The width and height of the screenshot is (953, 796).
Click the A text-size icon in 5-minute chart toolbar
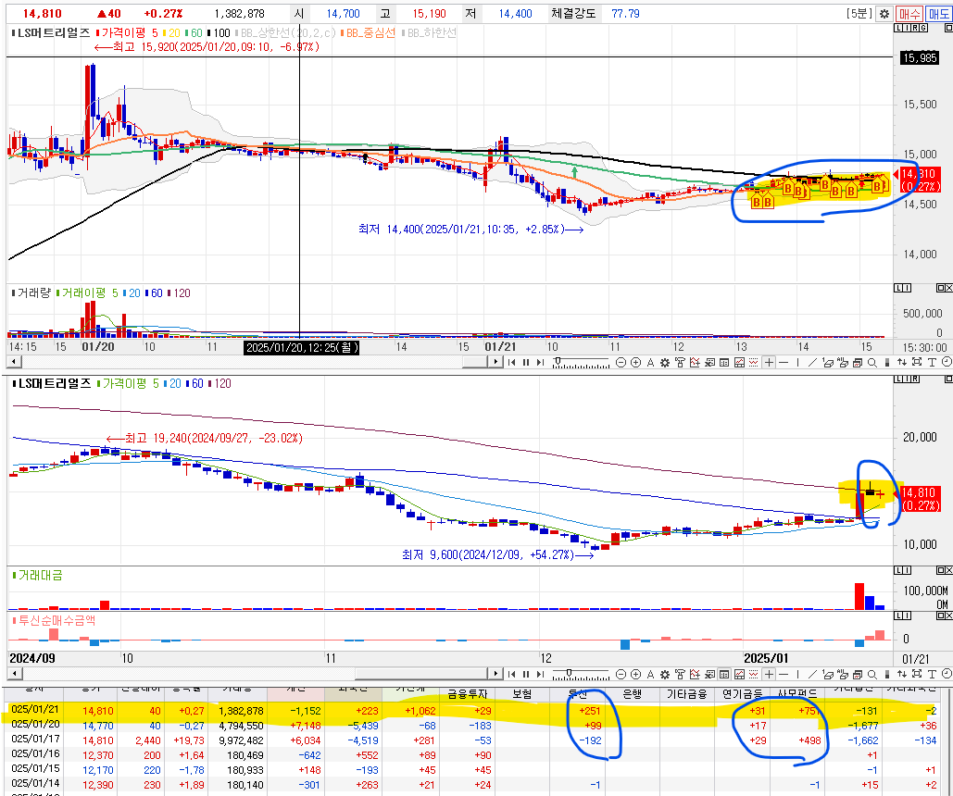point(650,362)
